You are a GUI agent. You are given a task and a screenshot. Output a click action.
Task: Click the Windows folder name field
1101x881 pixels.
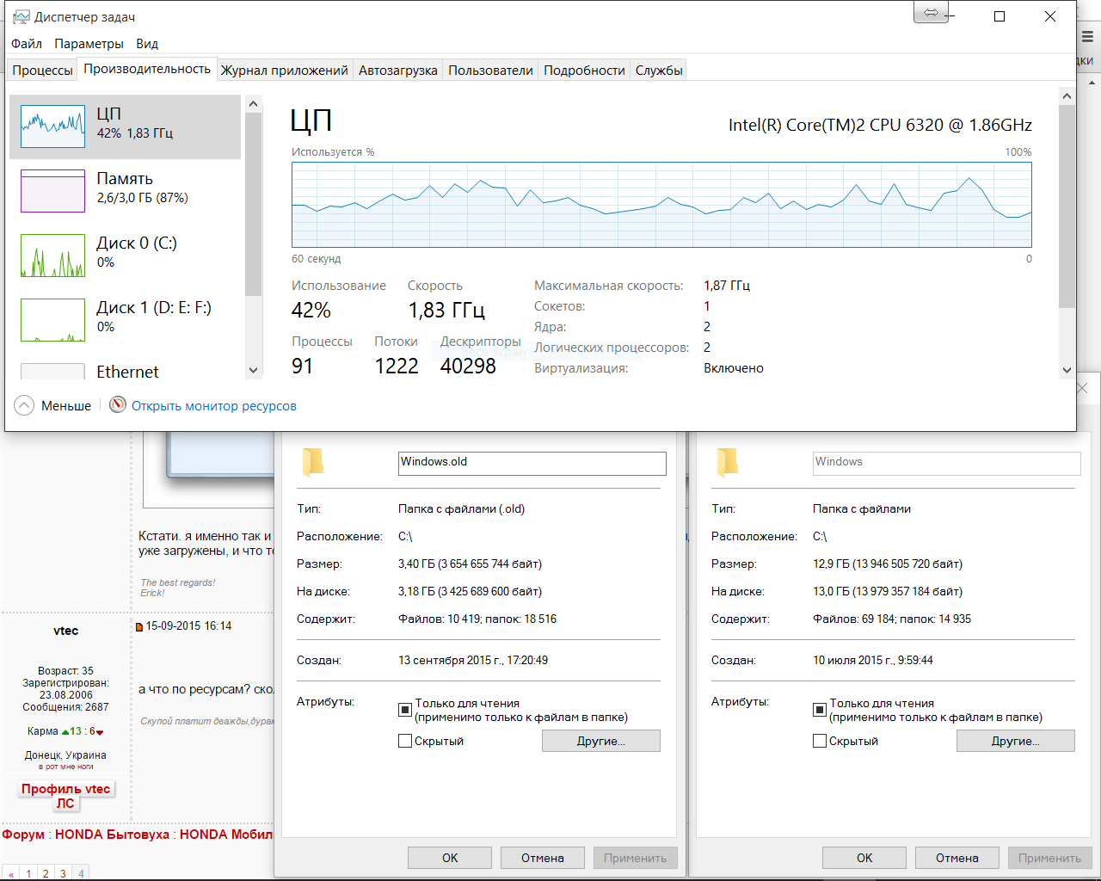pyautogui.click(x=947, y=463)
